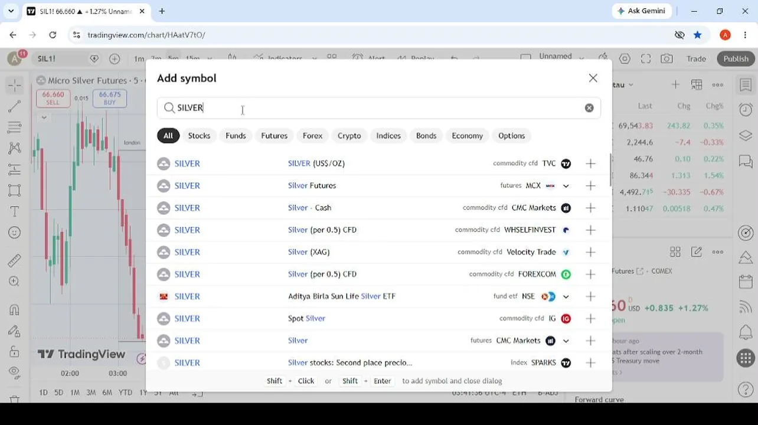Viewport: 758px width, 425px height.
Task: Open the watchlist name dropdown
Action: 623,85
